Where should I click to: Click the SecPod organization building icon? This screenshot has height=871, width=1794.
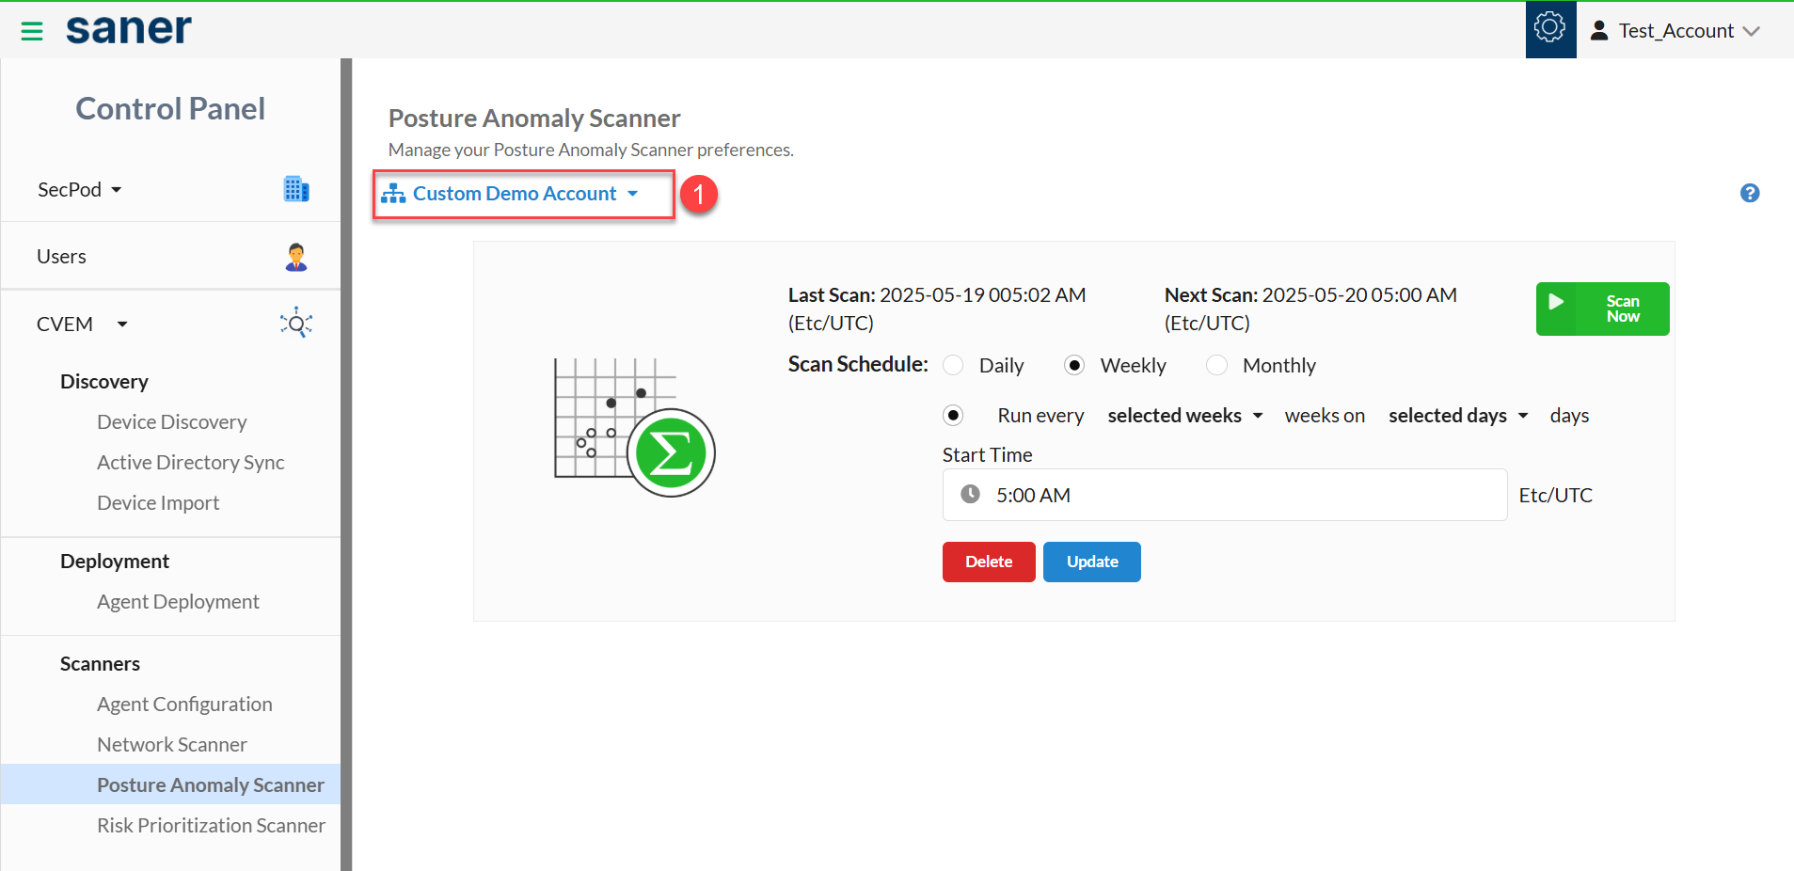coord(296,189)
